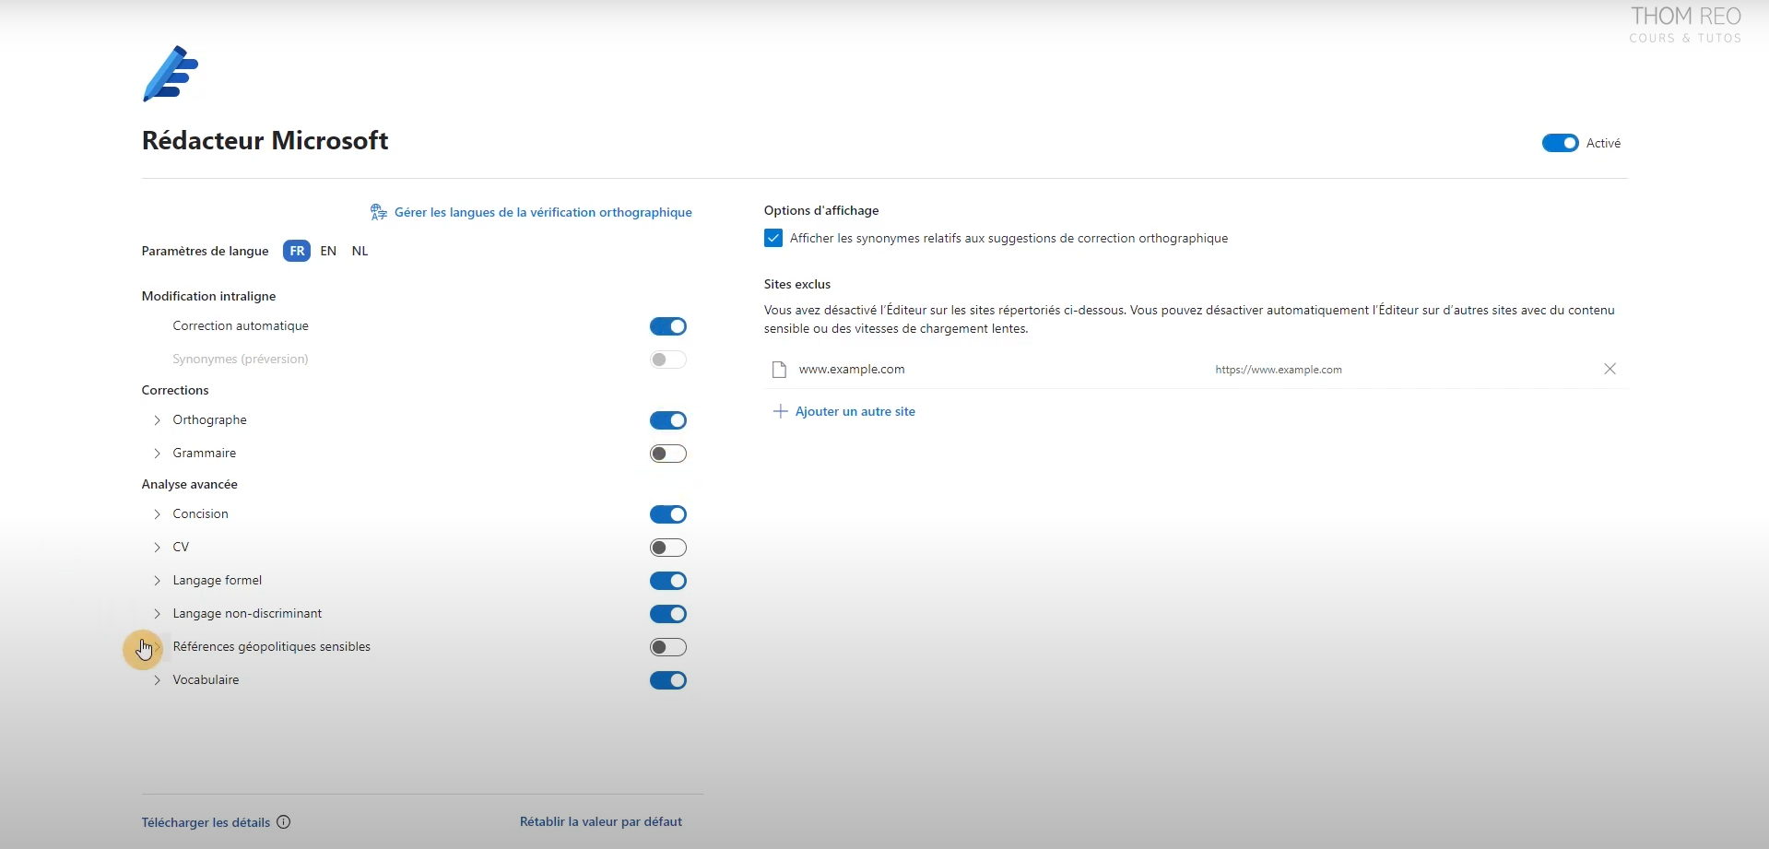Viewport: 1769px width, 849px height.
Task: Click the page icon beside www.example.com
Action: 779,370
